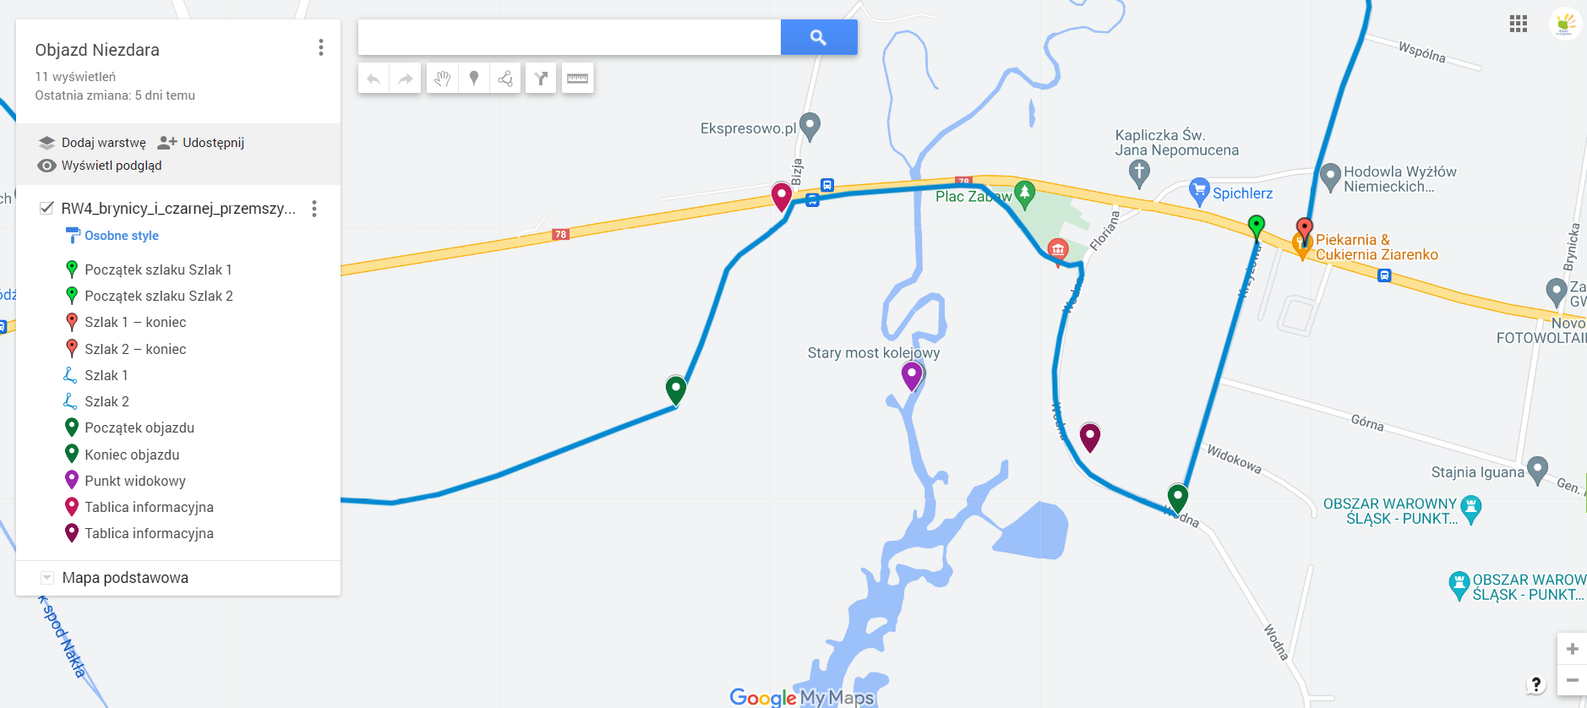1587x708 pixels.
Task: Select the draw line tool
Action: 505,79
